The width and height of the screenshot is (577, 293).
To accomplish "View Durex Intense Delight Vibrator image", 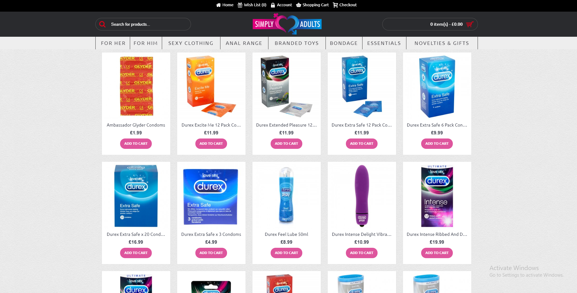I will click(362, 195).
